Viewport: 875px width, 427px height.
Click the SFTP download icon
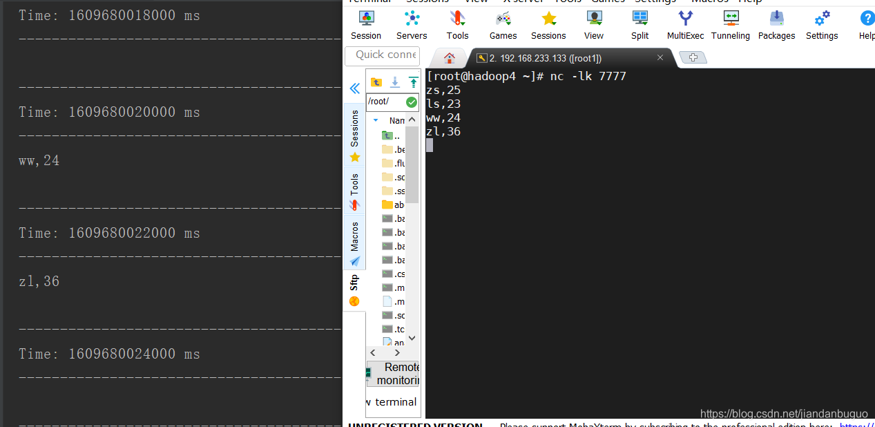[395, 82]
